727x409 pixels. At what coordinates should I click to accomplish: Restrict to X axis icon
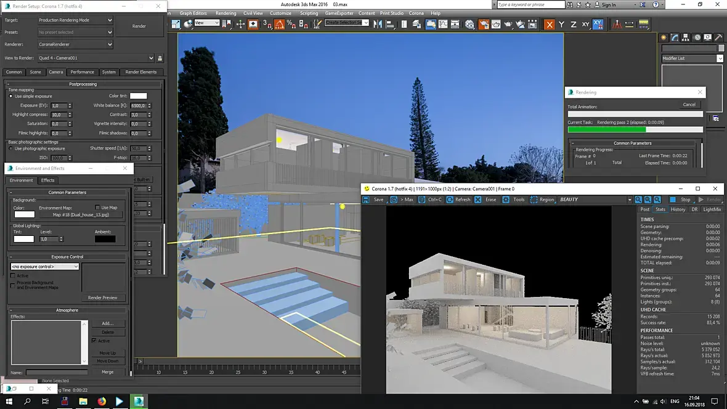coord(549,24)
